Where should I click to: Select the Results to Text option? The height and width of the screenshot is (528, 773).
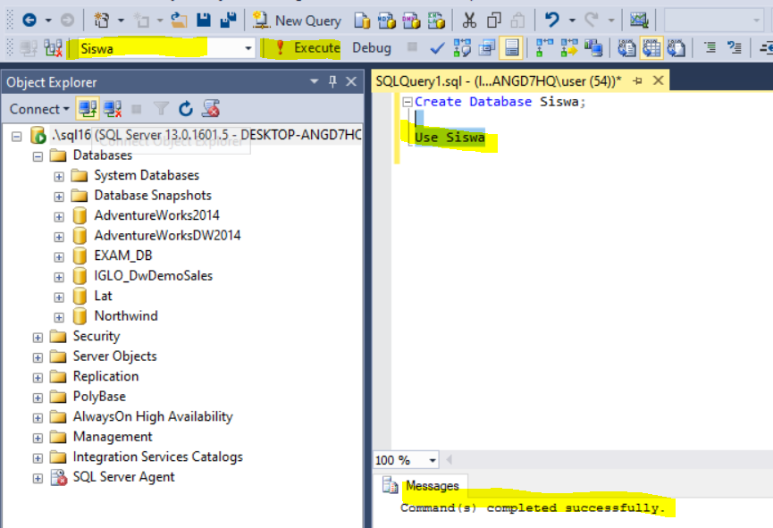[627, 48]
